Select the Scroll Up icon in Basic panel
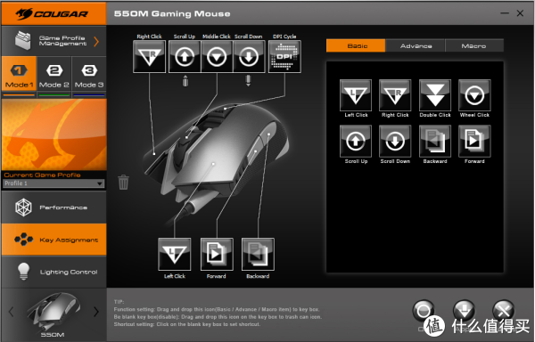The image size is (535, 342). pos(356,141)
